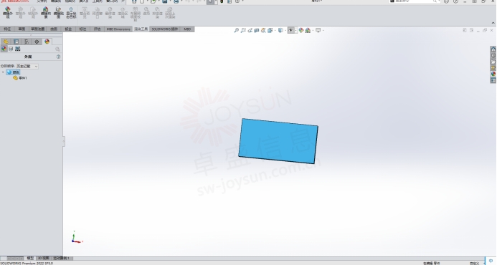
Task: Open Appearances icon in right task pane
Action: pyautogui.click(x=493, y=74)
